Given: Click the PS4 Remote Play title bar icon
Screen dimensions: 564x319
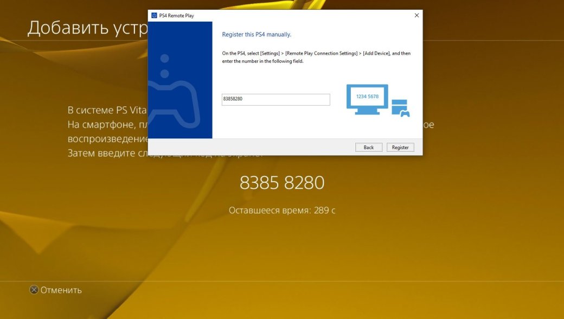Looking at the screenshot, I should point(155,16).
